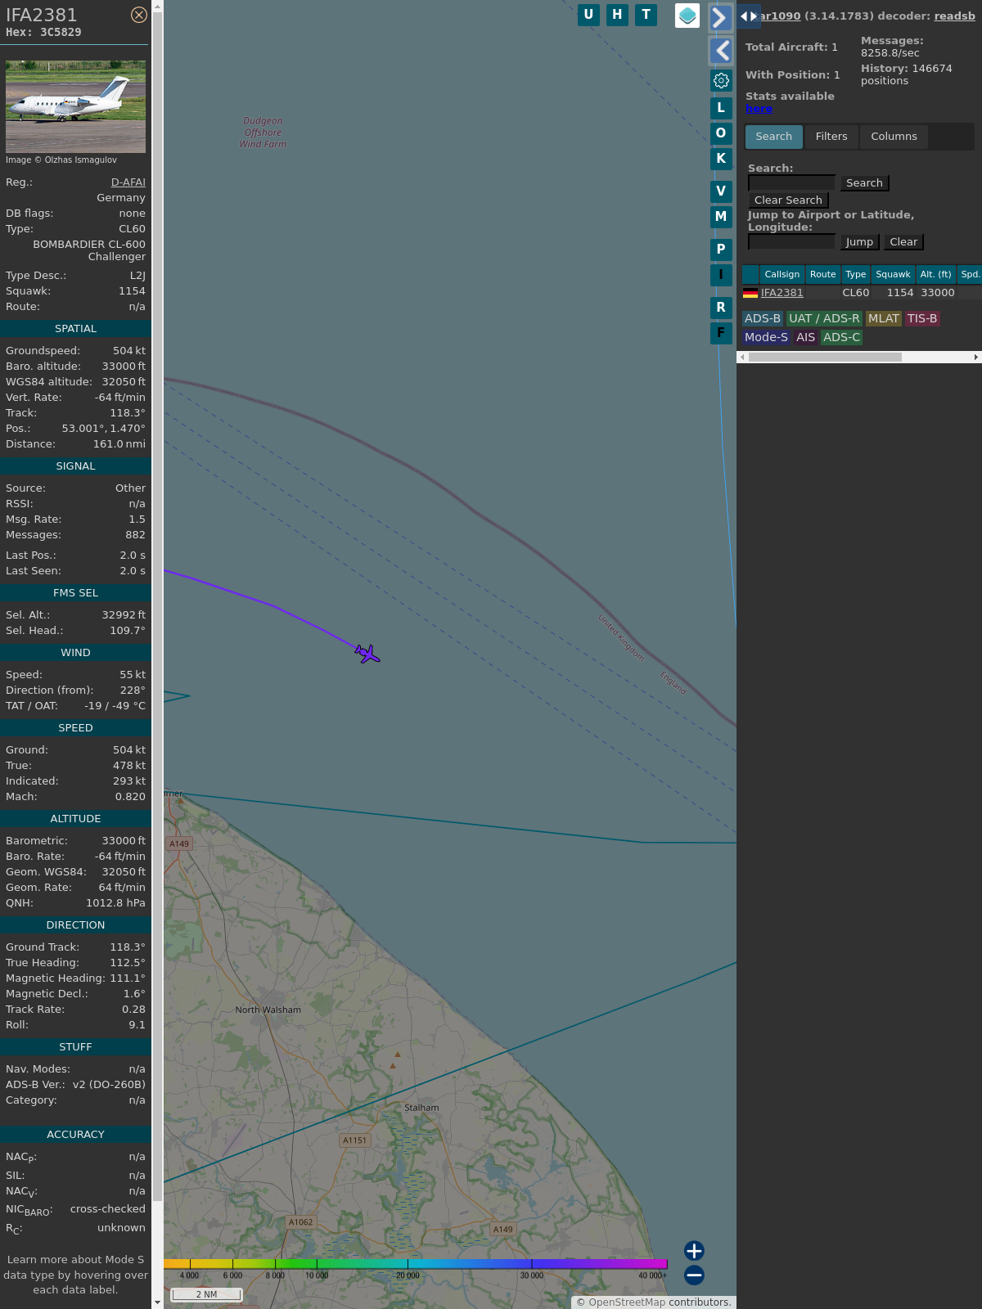Toggle the L labels button
Viewport: 982px width, 1309px height.
click(721, 108)
